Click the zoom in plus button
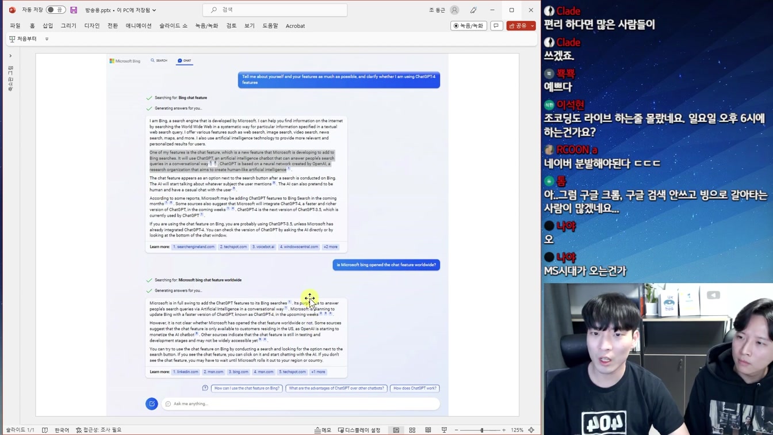The width and height of the screenshot is (773, 435). click(x=504, y=430)
